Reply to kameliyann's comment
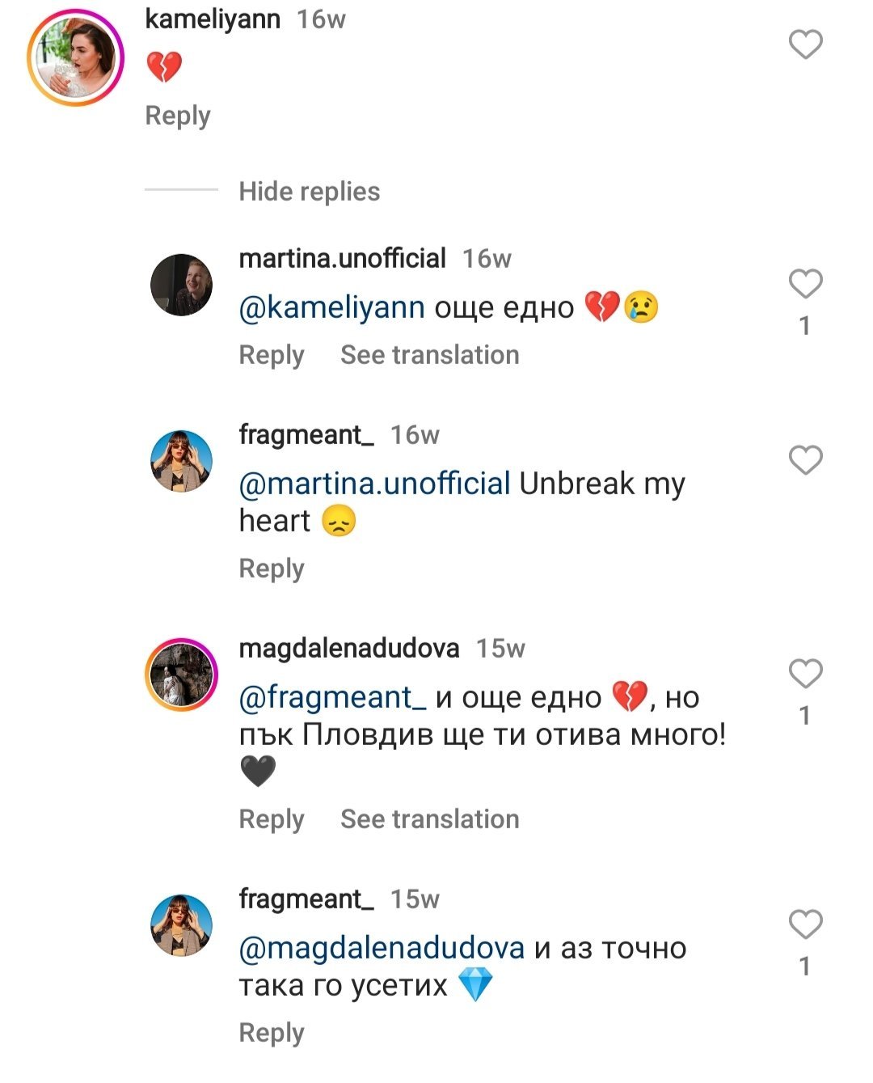This screenshot has width=873, height=1083. [178, 116]
